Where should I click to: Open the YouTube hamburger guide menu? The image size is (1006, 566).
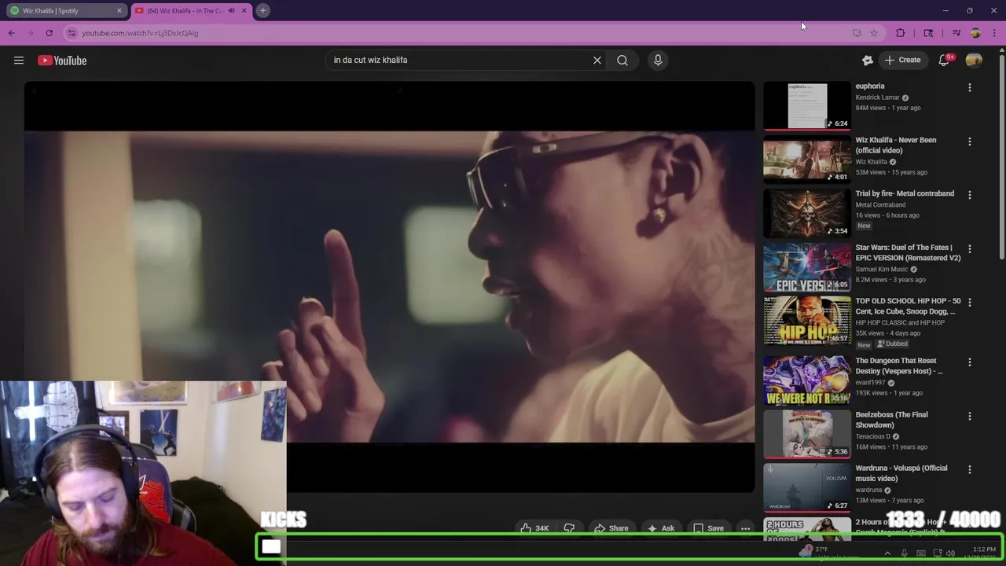pos(19,61)
